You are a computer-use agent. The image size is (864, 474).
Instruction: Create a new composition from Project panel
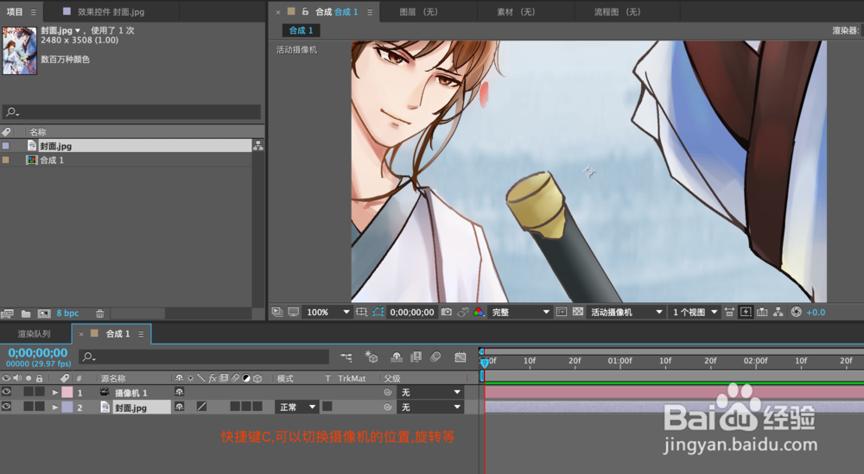coord(43,313)
